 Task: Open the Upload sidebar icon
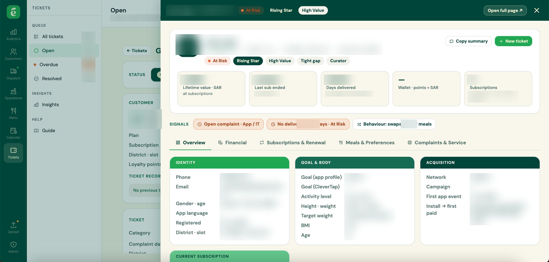(x=13, y=227)
